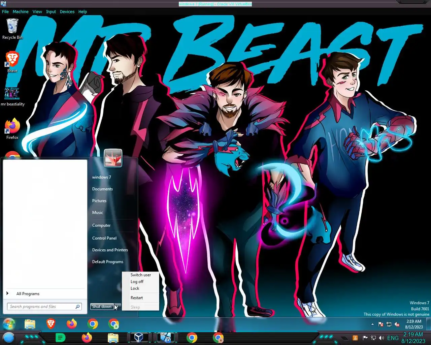Select the mr beastiality desktop file

(12, 96)
